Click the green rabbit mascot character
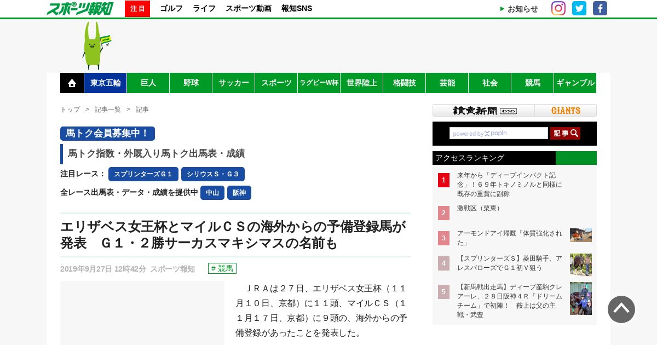Screen dimensions: 657x345 [96, 45]
